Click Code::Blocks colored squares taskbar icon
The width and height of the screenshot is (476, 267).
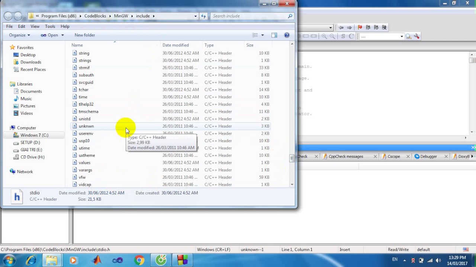click(182, 260)
